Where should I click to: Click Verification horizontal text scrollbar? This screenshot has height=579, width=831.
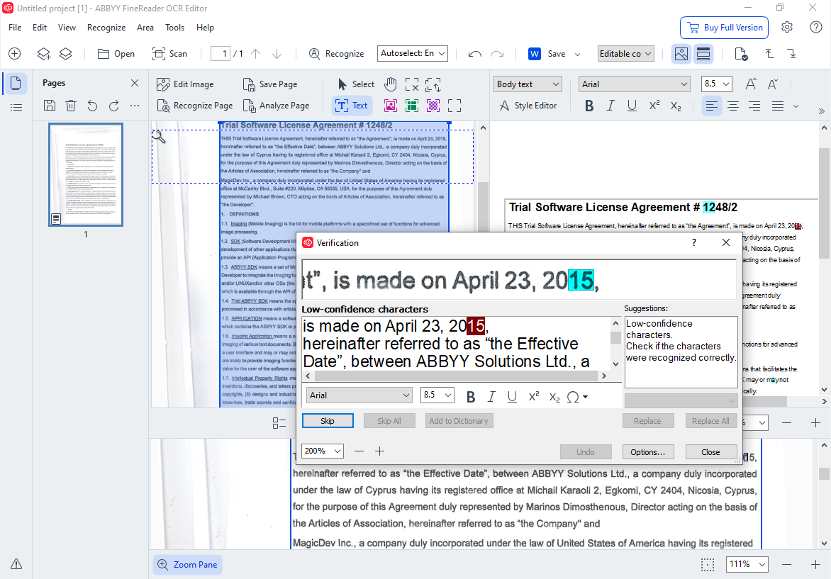(456, 376)
